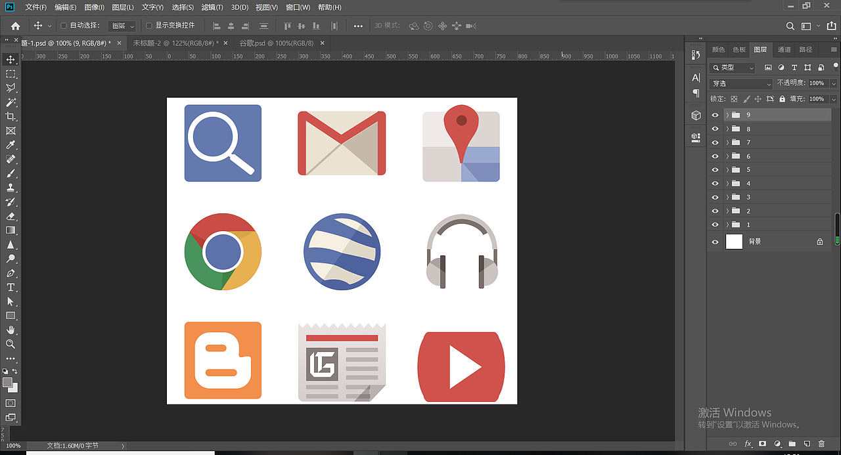Open the 图像(I) menu

[94, 7]
